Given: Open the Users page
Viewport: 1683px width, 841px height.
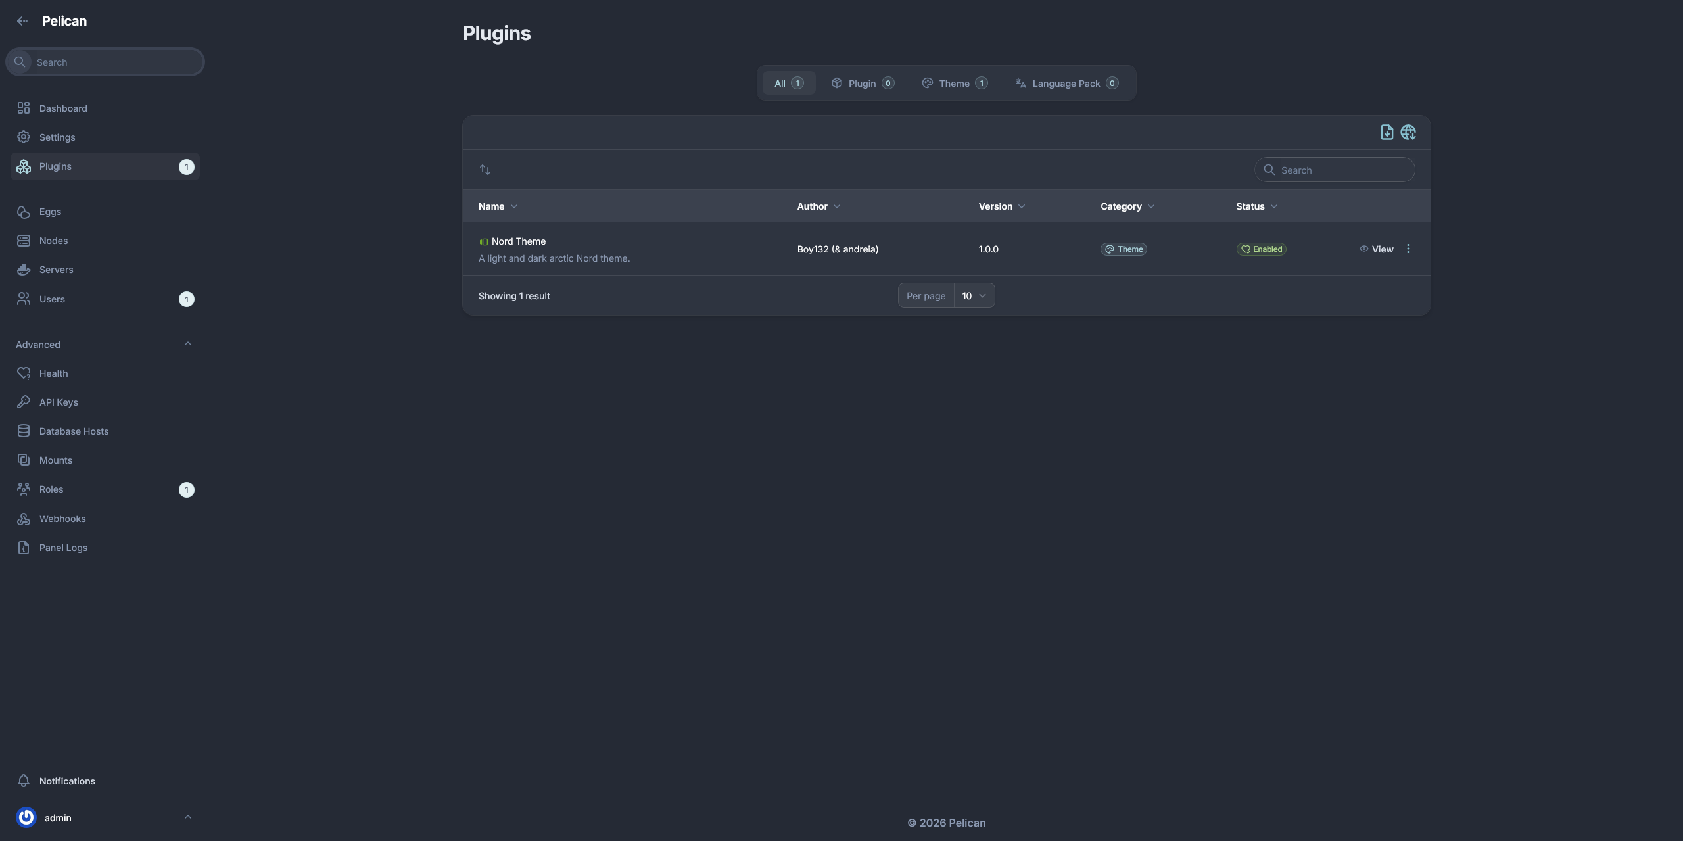Looking at the screenshot, I should [x=105, y=299].
